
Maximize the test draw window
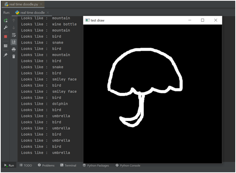(x=203, y=20)
